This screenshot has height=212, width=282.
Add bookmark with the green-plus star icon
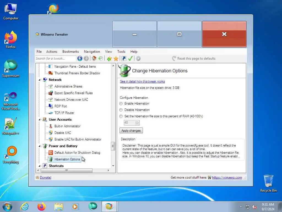[109, 59]
